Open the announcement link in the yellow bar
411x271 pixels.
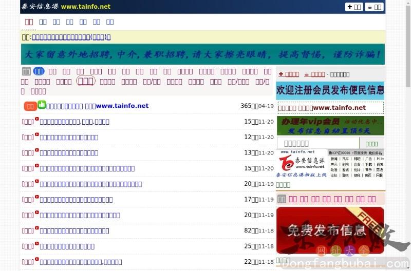71,37
